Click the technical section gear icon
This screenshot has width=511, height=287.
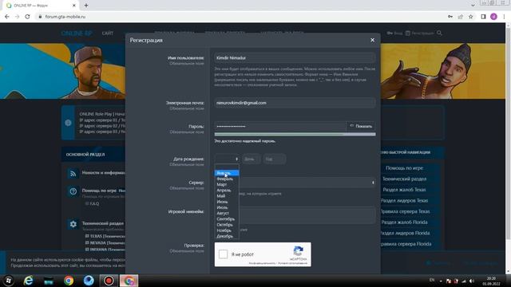click(73, 224)
